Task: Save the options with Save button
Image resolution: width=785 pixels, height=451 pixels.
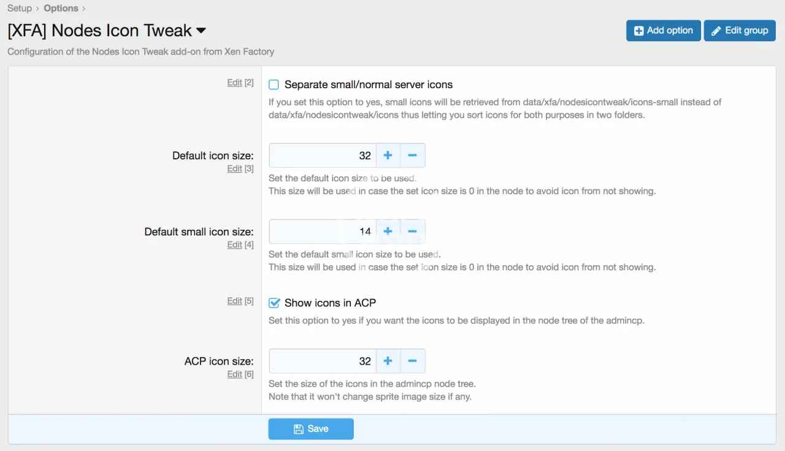Action: pos(311,429)
